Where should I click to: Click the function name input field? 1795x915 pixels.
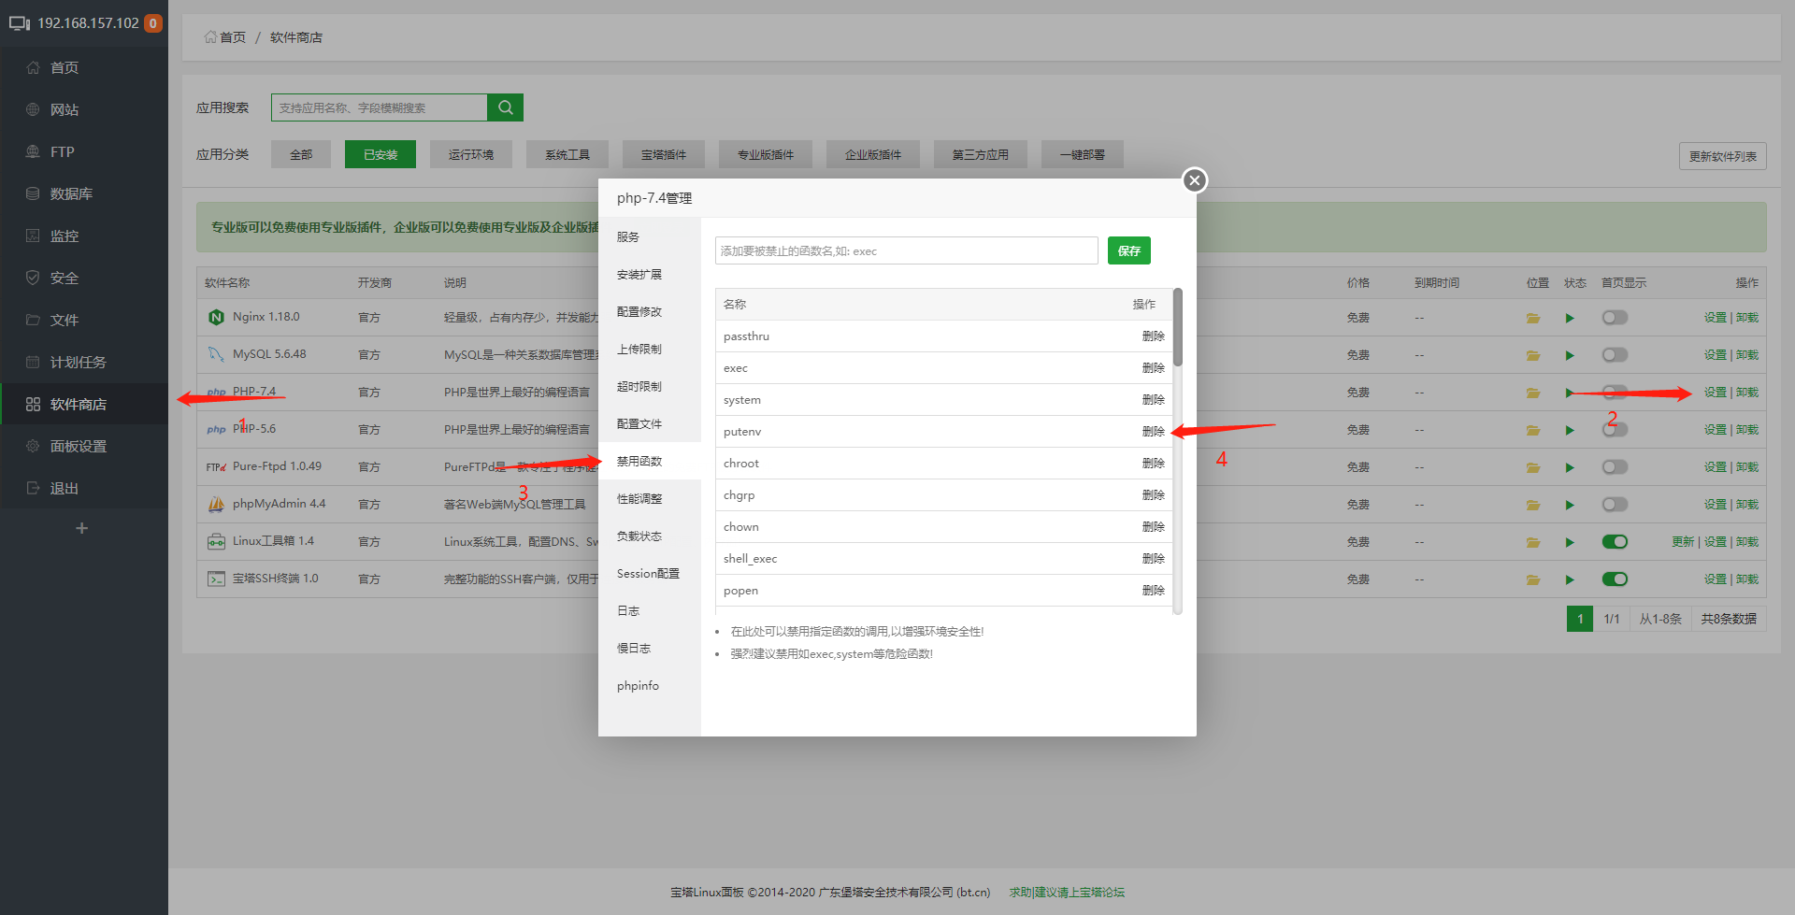(907, 250)
